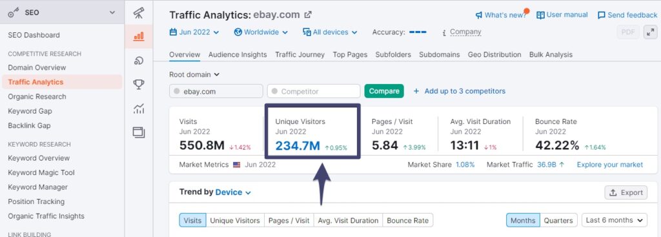Open the Jun 2022 date dropdown

point(194,32)
